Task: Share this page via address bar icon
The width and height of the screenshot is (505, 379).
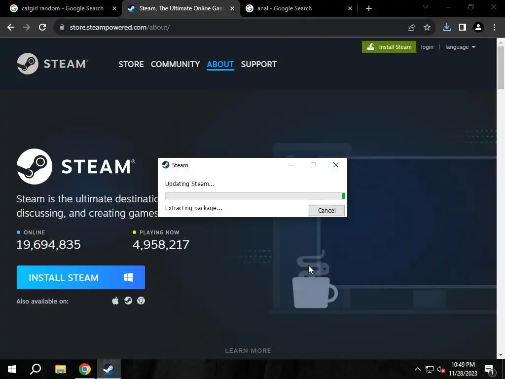Action: (411, 28)
